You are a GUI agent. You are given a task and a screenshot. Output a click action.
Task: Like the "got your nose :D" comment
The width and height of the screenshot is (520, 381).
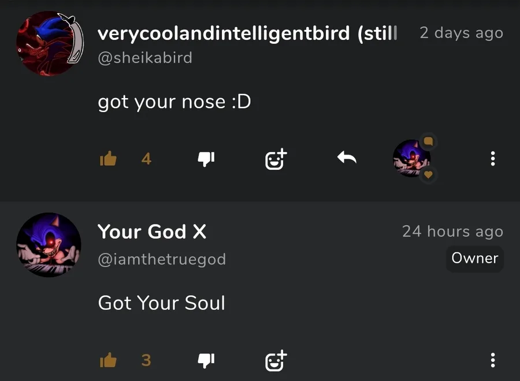point(108,159)
